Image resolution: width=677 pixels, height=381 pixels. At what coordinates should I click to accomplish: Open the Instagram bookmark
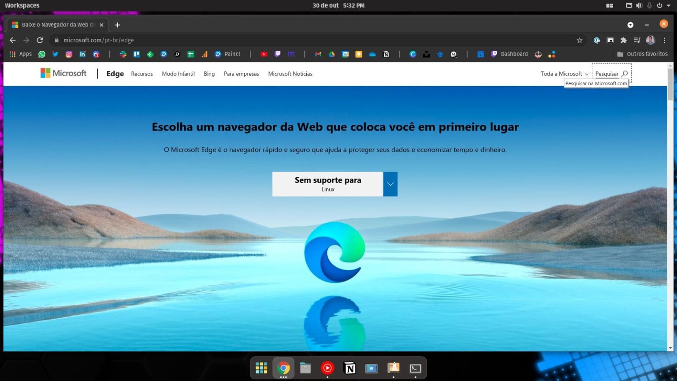click(69, 54)
